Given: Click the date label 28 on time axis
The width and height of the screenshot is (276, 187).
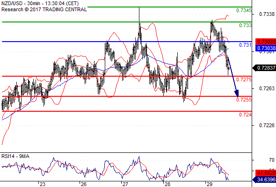Looking at the screenshot, I should point(167,184).
